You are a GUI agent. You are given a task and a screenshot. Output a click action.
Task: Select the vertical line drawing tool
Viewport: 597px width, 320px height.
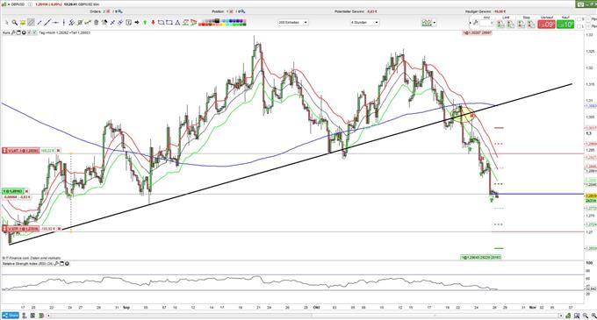point(64,23)
